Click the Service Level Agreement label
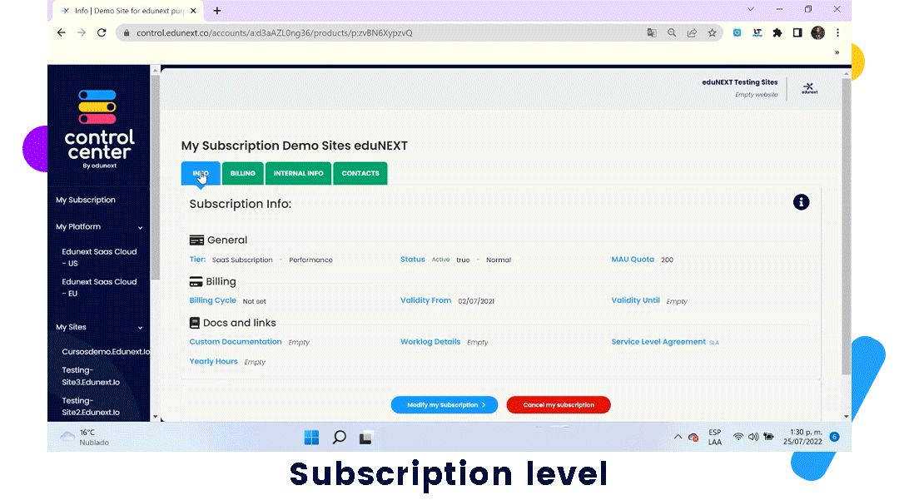899x500 pixels. 658,341
